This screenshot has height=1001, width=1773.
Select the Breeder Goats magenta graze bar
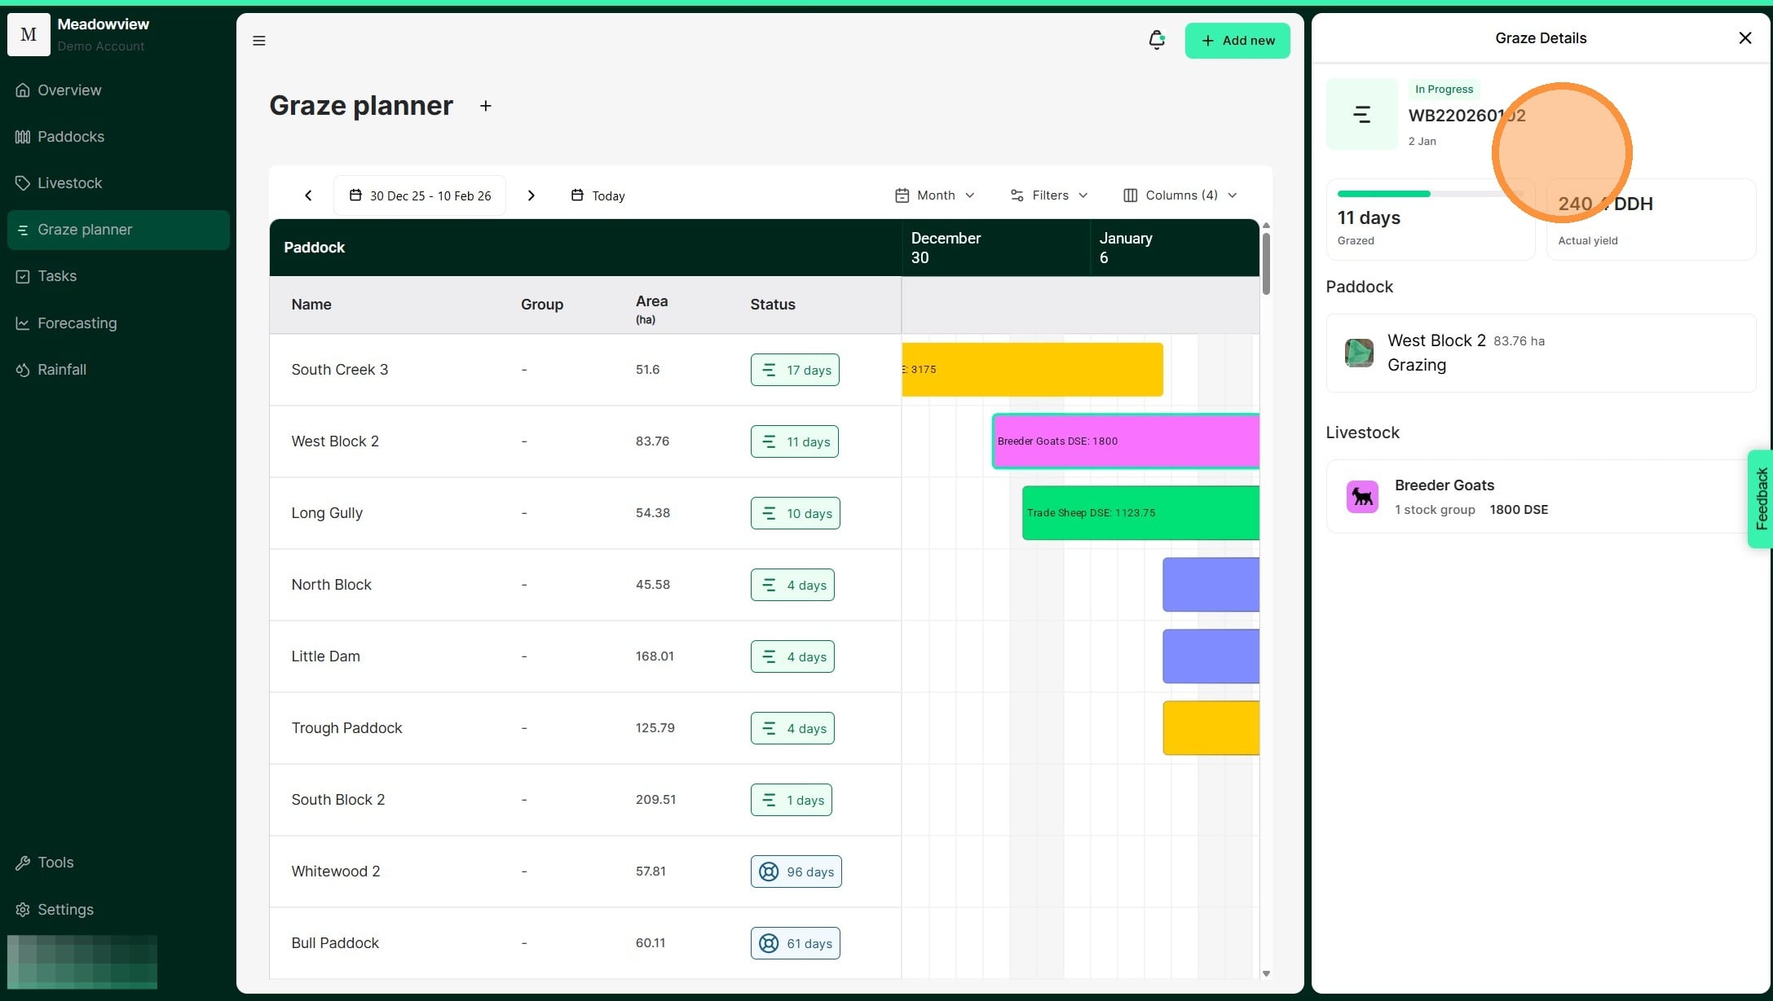pyautogui.click(x=1125, y=441)
